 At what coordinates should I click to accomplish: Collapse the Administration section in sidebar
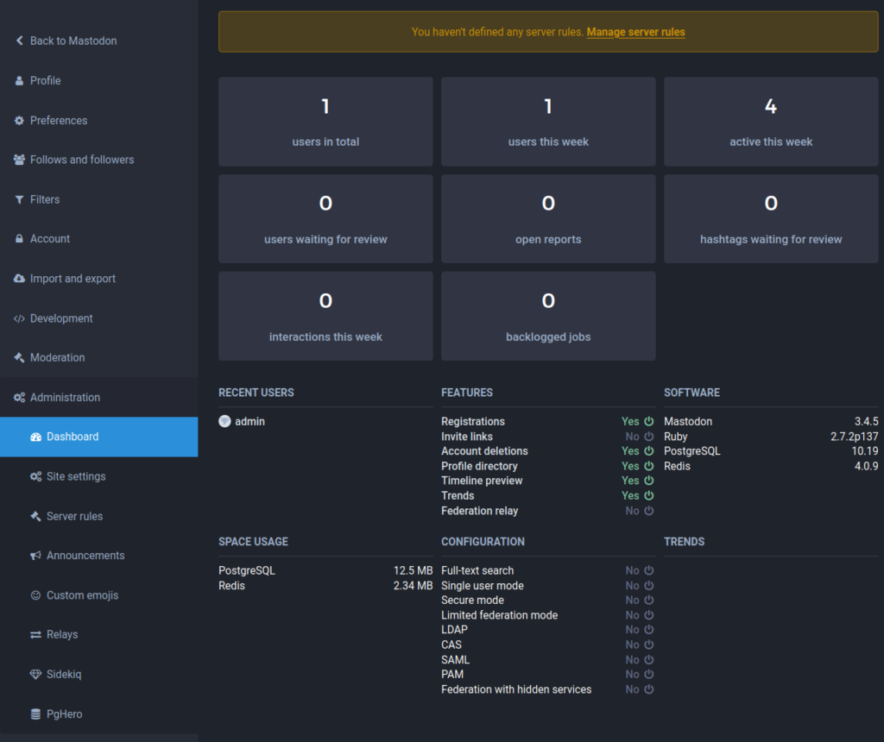coord(65,397)
